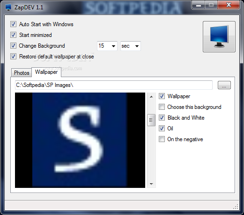Open the interval value dropdown showing 15
Screen dimensions: 244x215
[x=107, y=46]
